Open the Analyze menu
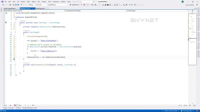This screenshot has width=200, height=112. coord(44,2)
